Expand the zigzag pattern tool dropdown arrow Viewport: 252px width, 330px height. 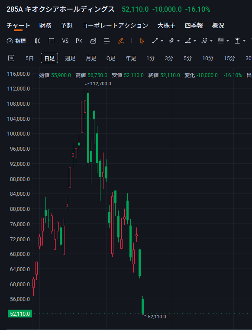(211, 41)
